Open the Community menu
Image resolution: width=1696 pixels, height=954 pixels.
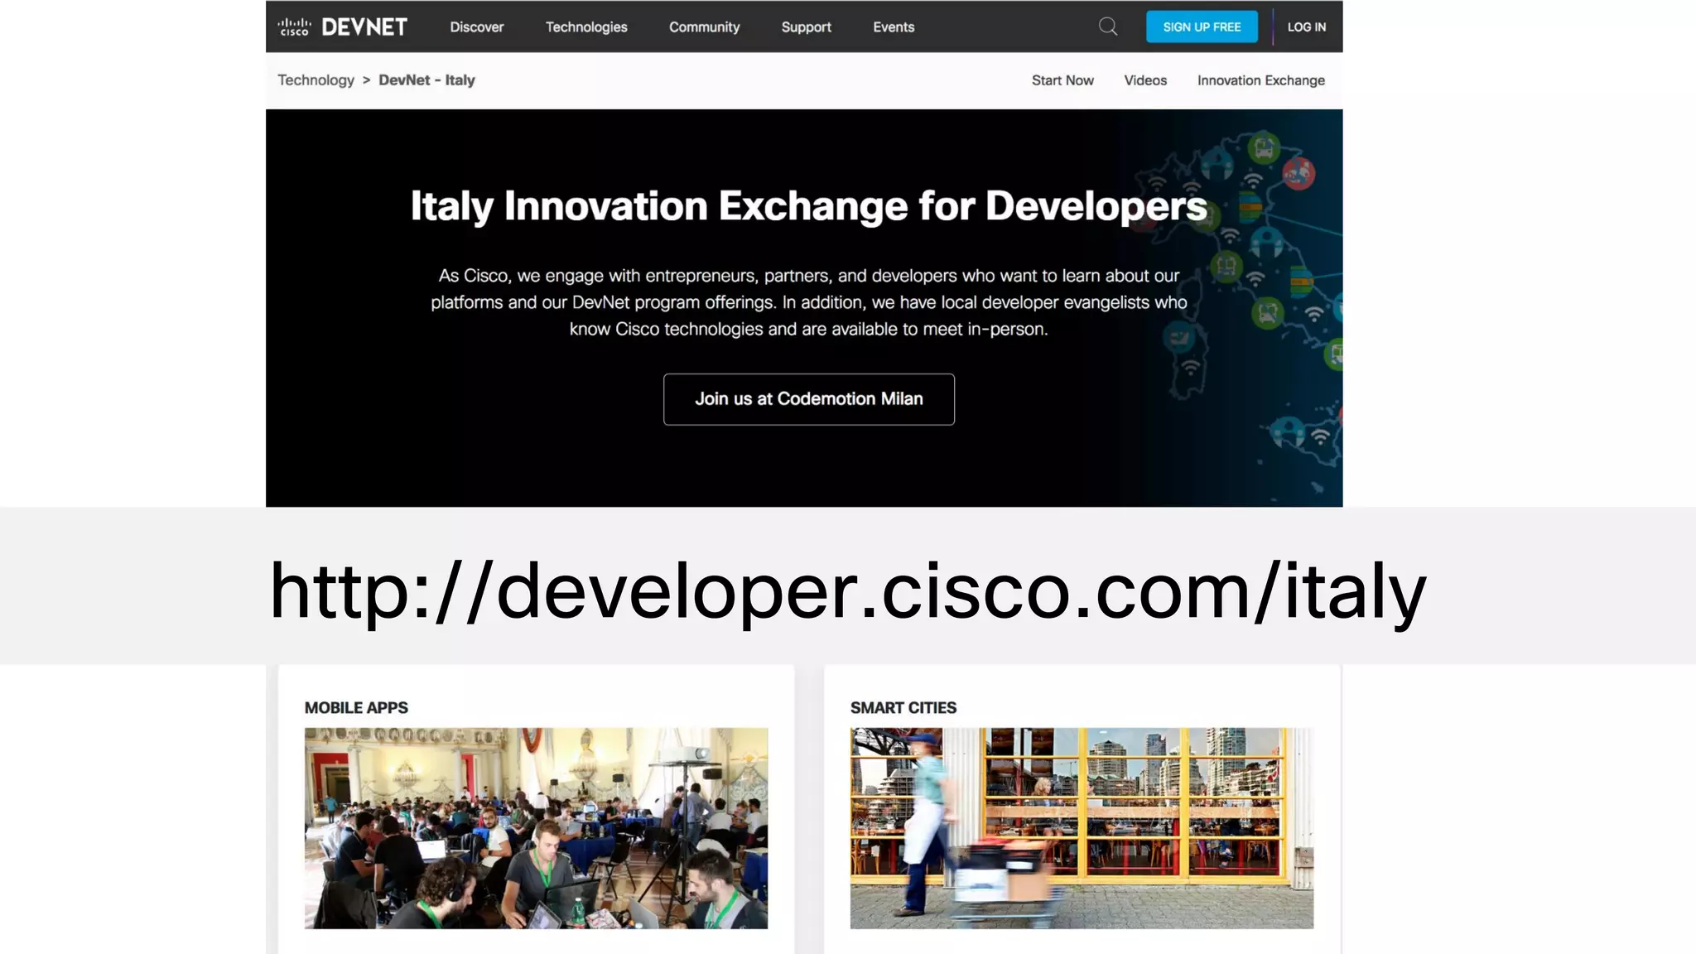tap(704, 27)
